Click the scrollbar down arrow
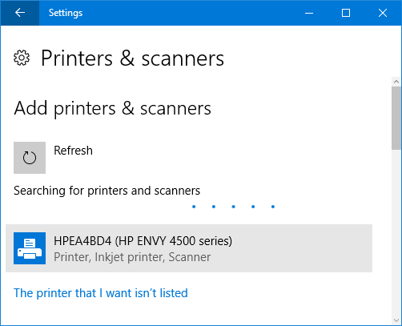This screenshot has height=326, width=402. (396, 320)
